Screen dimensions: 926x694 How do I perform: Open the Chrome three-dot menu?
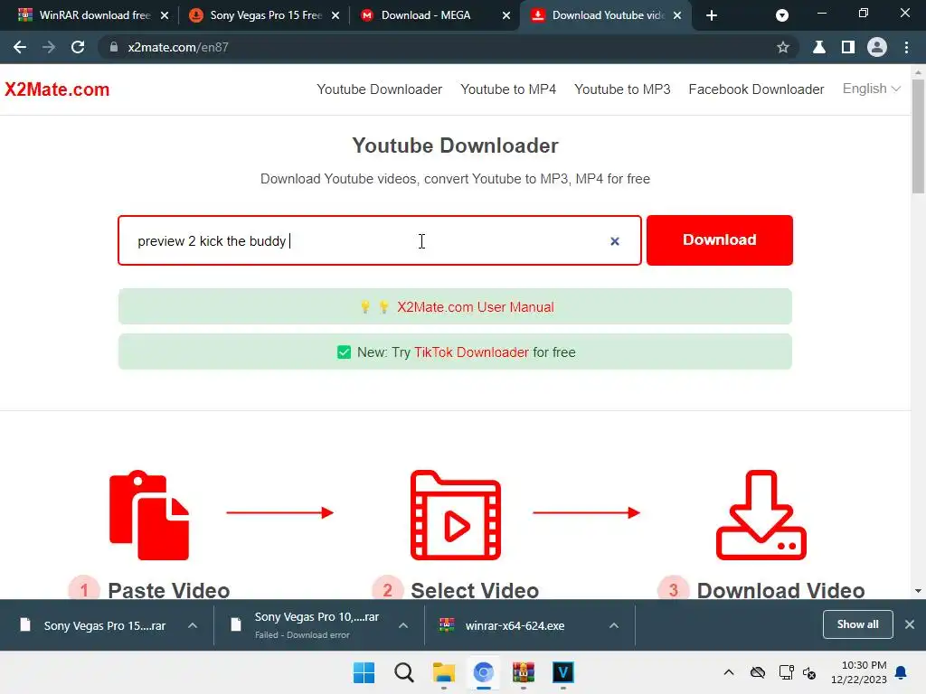(906, 47)
